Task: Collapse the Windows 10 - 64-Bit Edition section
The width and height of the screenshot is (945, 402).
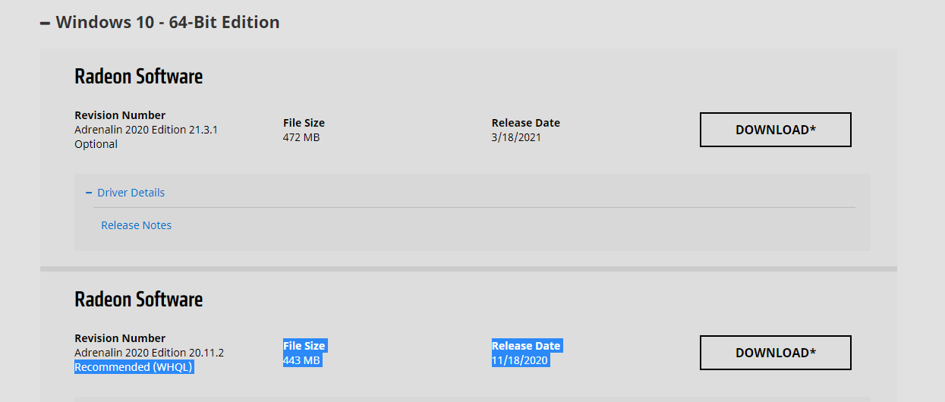Action: pyautogui.click(x=167, y=22)
